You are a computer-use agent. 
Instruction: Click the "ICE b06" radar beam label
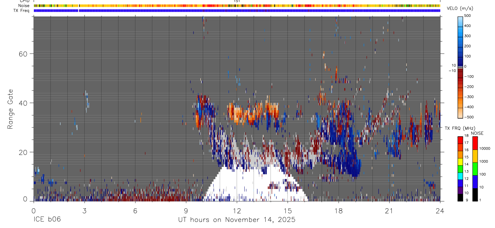point(46,220)
